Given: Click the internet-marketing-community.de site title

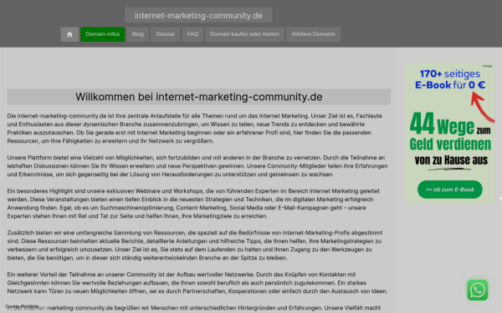Looking at the screenshot, I should [x=198, y=15].
